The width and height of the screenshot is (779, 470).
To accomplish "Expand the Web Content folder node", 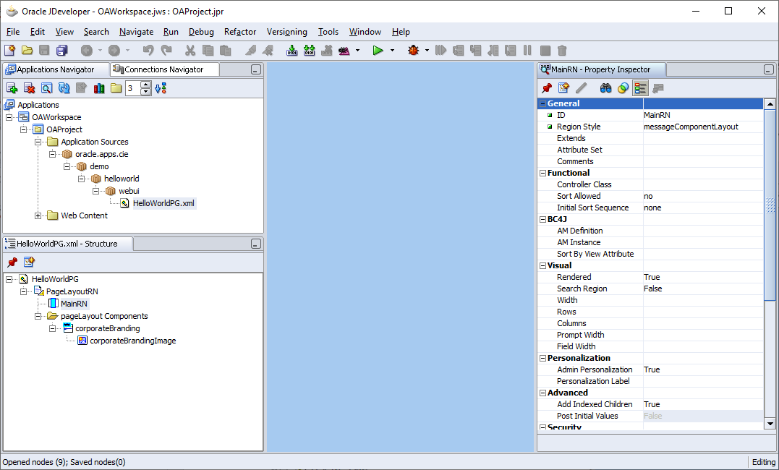I will (38, 215).
